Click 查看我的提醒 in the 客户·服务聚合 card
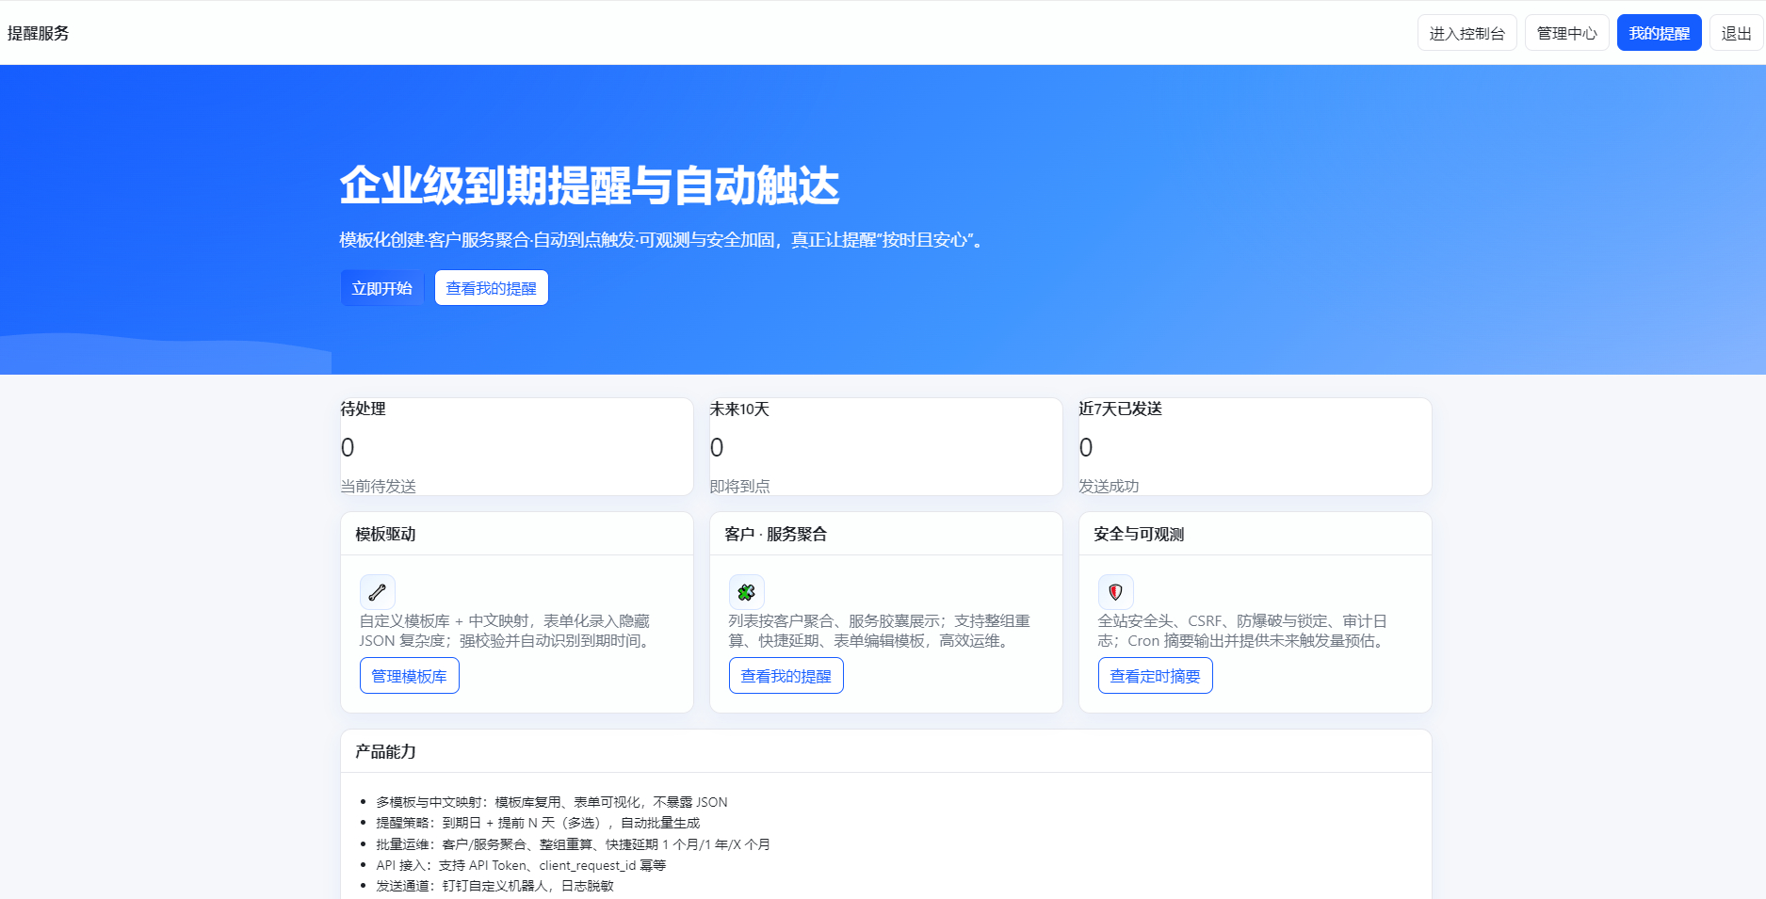 [x=786, y=676]
